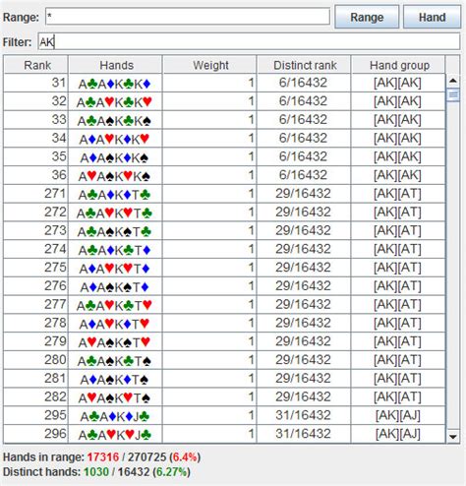Click the weight cell of row 34

point(209,139)
